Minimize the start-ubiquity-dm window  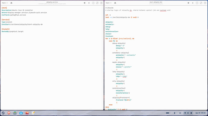tap(197, 3)
